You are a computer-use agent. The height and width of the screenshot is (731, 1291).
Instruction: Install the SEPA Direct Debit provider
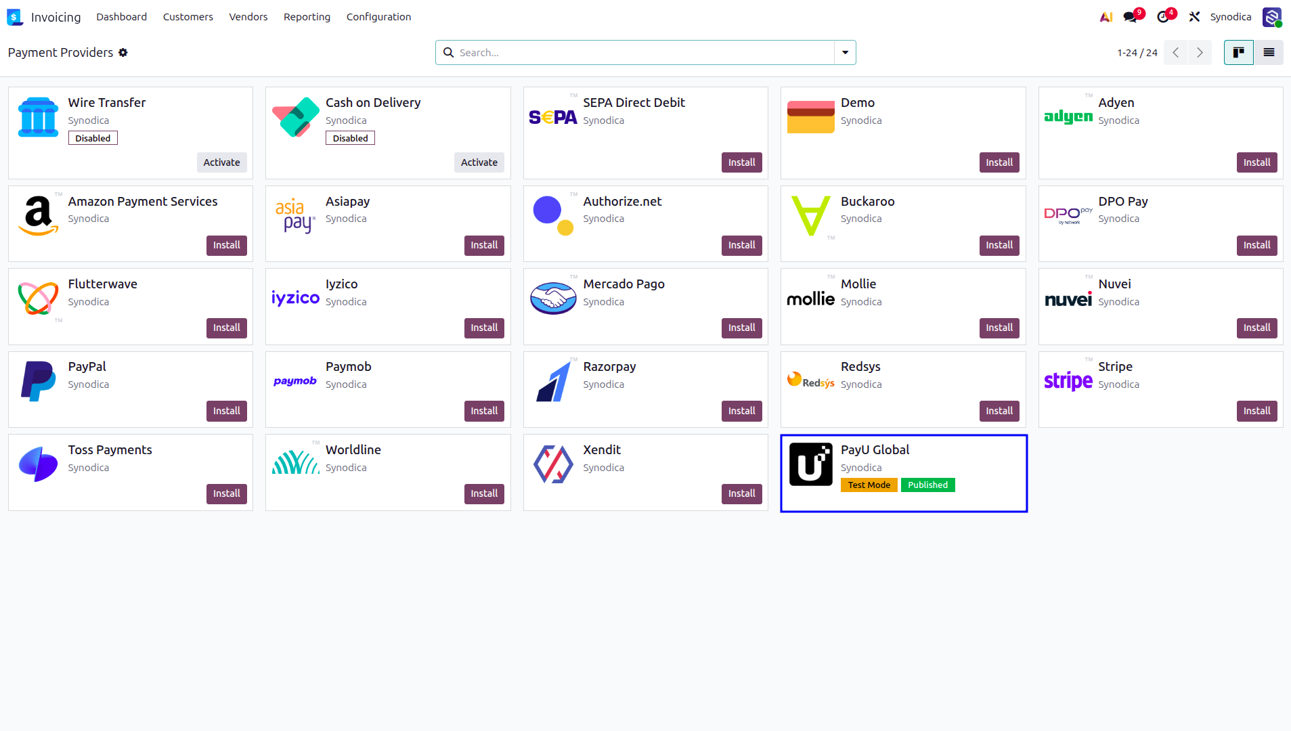click(x=741, y=162)
